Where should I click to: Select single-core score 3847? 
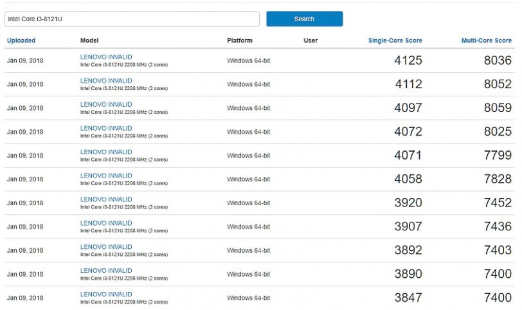click(408, 297)
